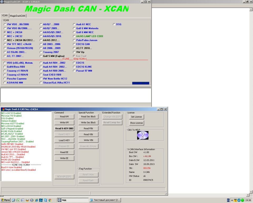Click the EN language indicator

click(228, 200)
